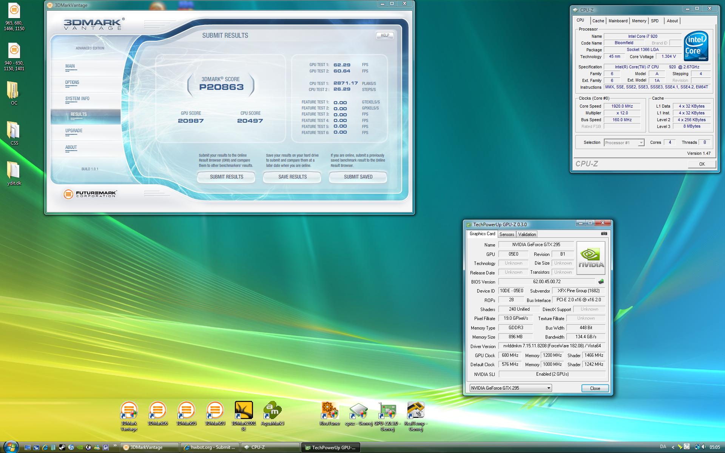
Task: Click the GPU-Z screenshot camera icon
Action: [604, 234]
